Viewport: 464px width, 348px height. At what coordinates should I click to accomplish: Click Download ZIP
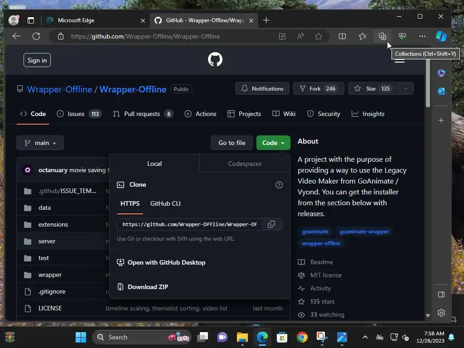pos(148,287)
